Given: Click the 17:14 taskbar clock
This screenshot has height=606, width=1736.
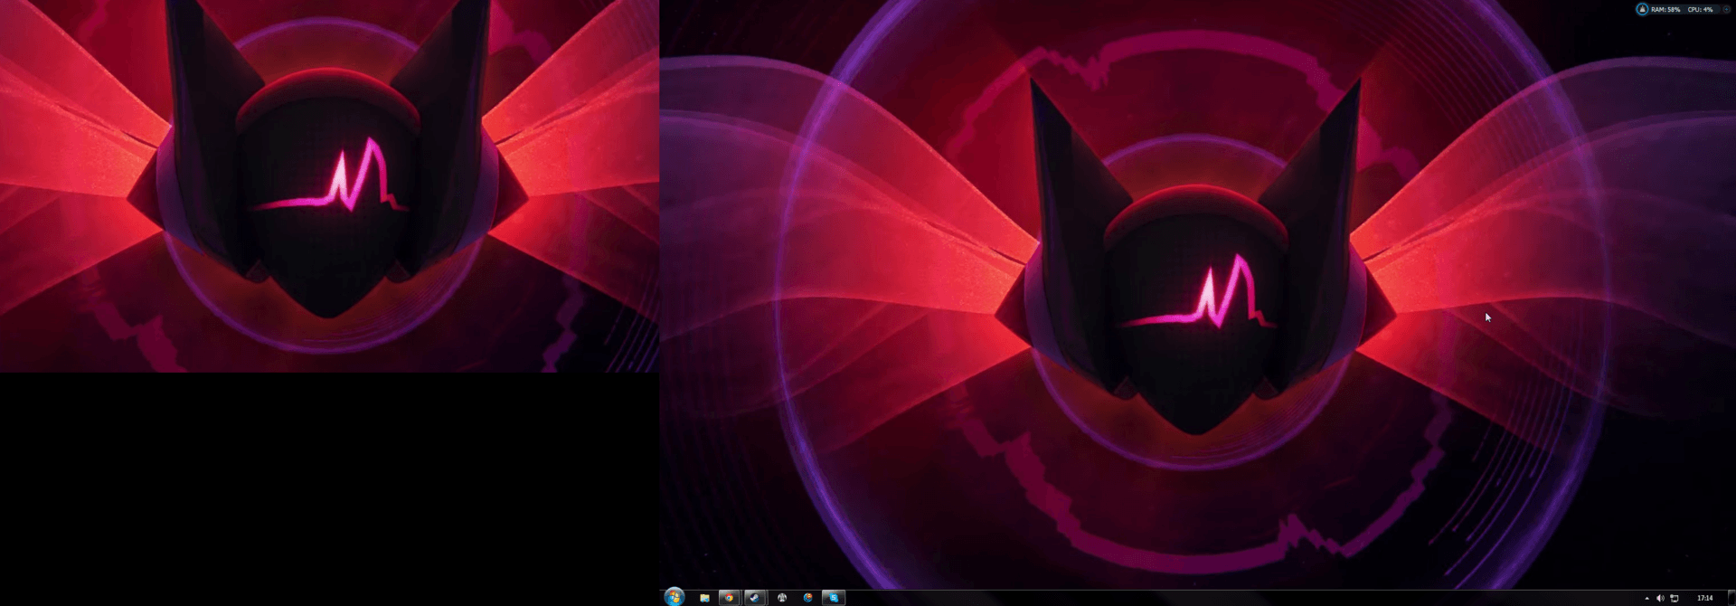Looking at the screenshot, I should pyautogui.click(x=1704, y=598).
